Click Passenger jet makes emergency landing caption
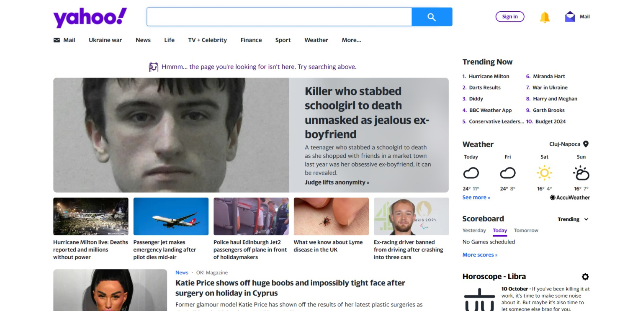The height and width of the screenshot is (311, 643). pyautogui.click(x=165, y=249)
